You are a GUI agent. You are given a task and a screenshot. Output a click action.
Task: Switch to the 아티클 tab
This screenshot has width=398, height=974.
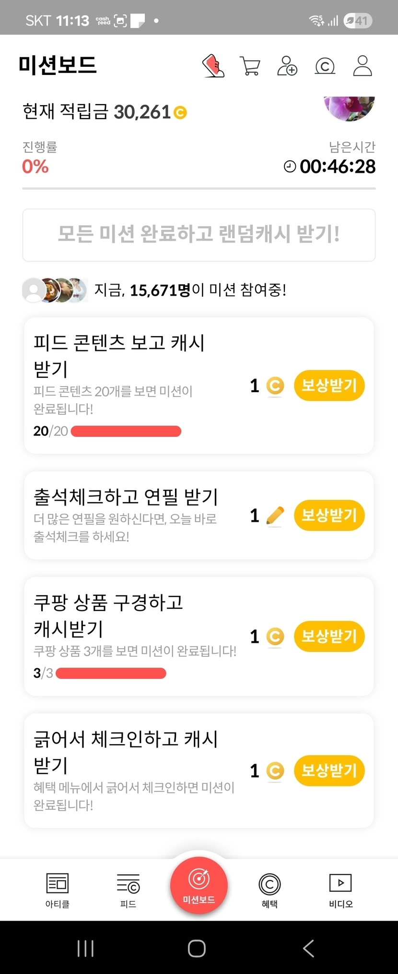pos(58,890)
